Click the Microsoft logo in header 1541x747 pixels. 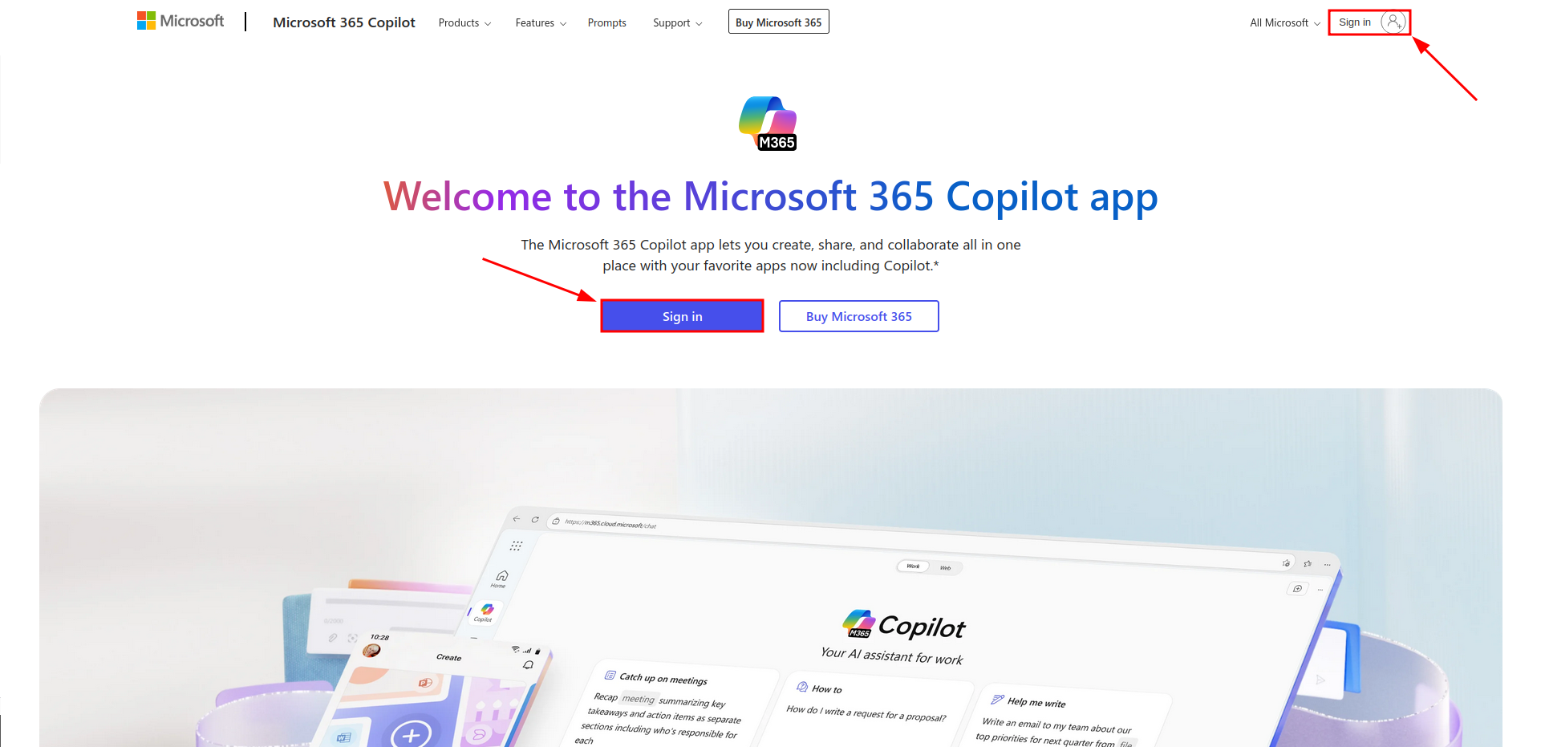[180, 21]
